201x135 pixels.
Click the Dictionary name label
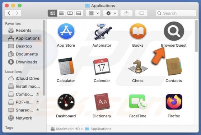coord(102,116)
